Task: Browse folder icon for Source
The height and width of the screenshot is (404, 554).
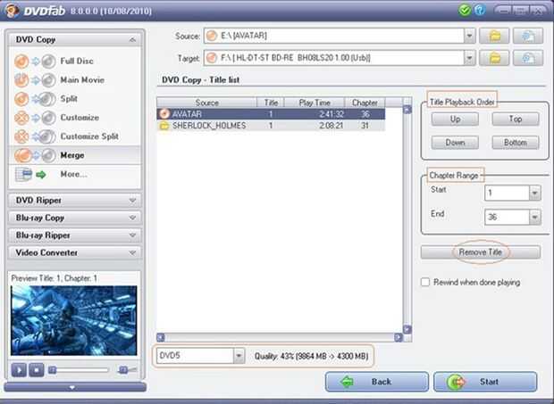Action: point(494,36)
